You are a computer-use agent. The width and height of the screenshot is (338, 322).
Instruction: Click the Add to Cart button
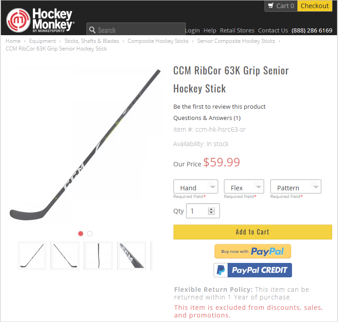[253, 232]
